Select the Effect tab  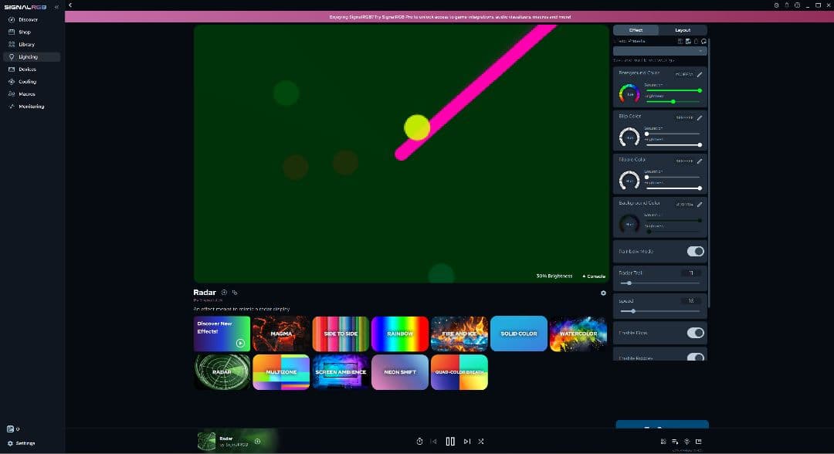click(636, 30)
